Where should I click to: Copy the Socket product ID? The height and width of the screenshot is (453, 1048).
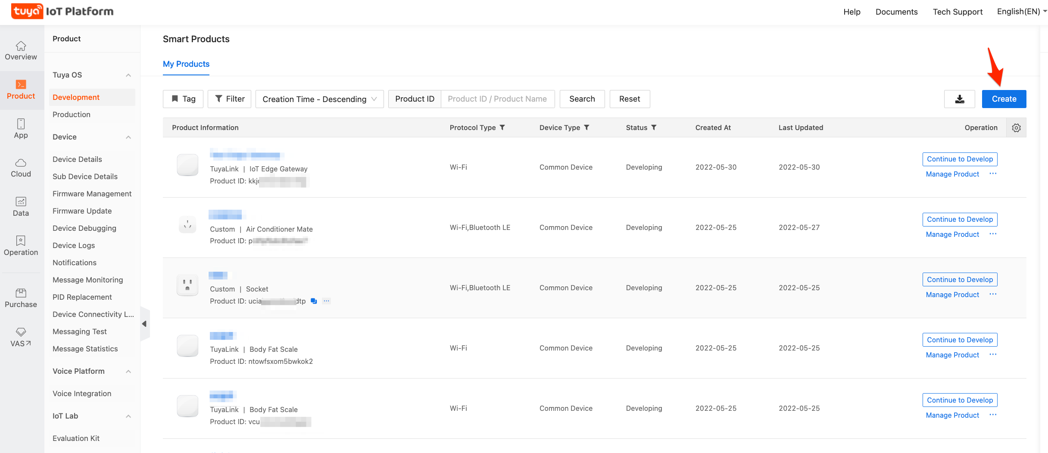click(x=314, y=301)
